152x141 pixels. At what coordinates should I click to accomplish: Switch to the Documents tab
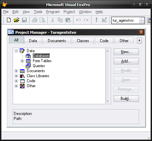pyautogui.click(x=57, y=41)
